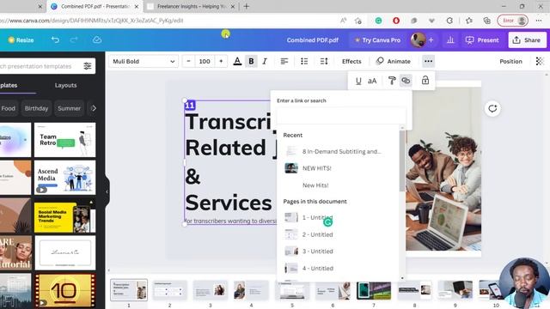Choose Social Media Marketing Trends template
Screen dimensions: 550x309
click(x=65, y=215)
